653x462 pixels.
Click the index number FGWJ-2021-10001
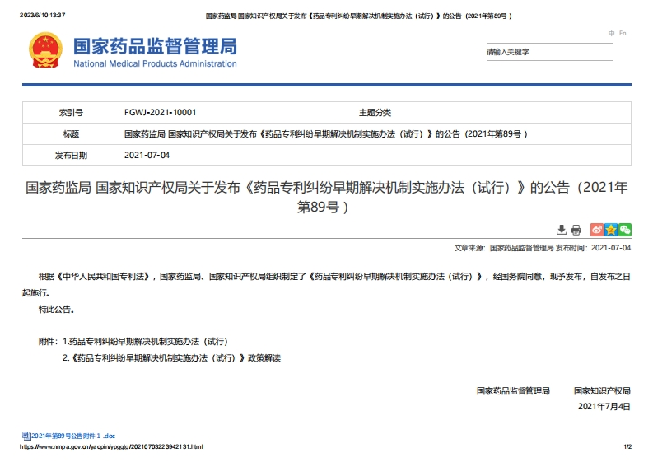(160, 112)
